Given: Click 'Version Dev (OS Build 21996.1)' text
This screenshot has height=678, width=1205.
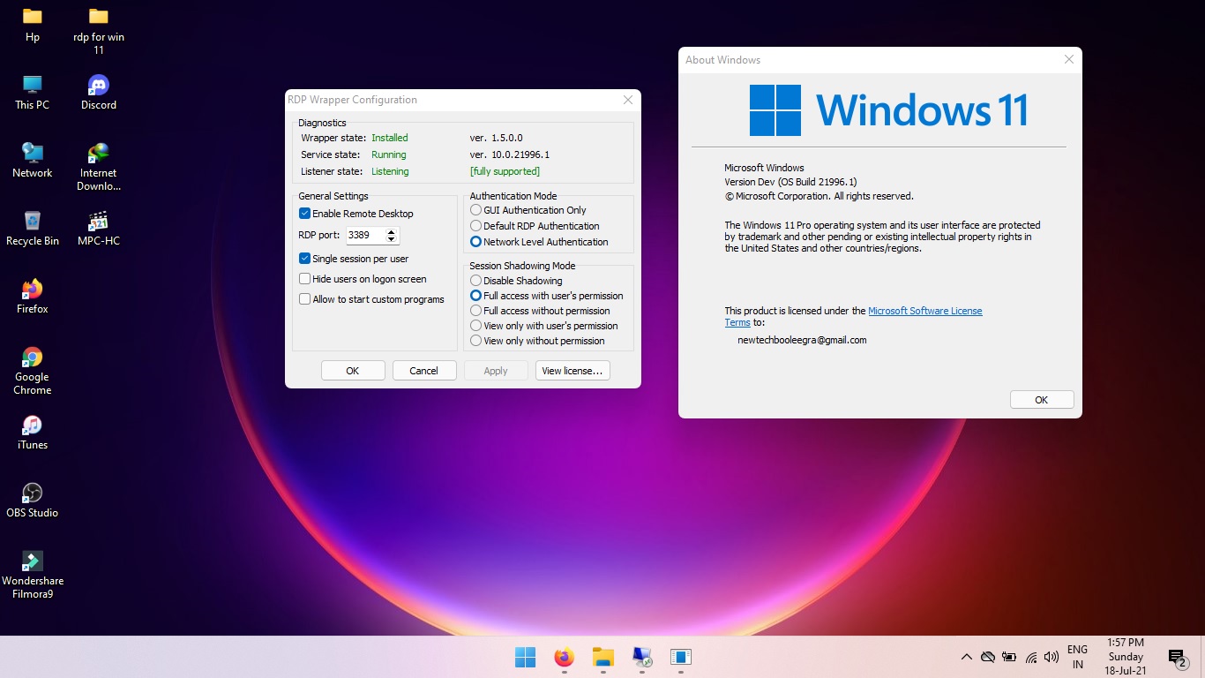Looking at the screenshot, I should point(790,182).
